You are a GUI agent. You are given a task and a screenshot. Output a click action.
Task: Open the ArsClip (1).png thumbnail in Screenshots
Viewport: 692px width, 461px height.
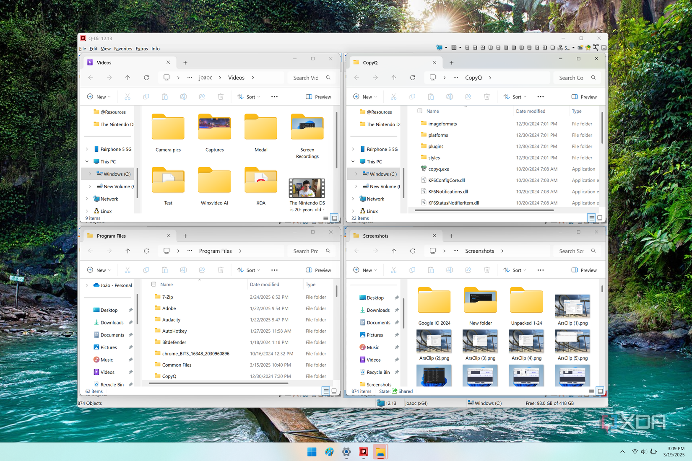click(572, 306)
